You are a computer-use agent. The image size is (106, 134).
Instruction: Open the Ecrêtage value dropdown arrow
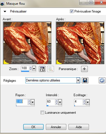pos(88,102)
